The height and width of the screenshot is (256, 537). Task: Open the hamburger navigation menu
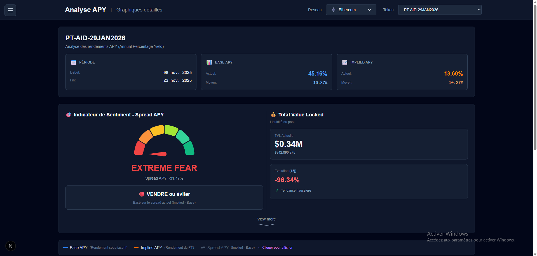point(10,10)
